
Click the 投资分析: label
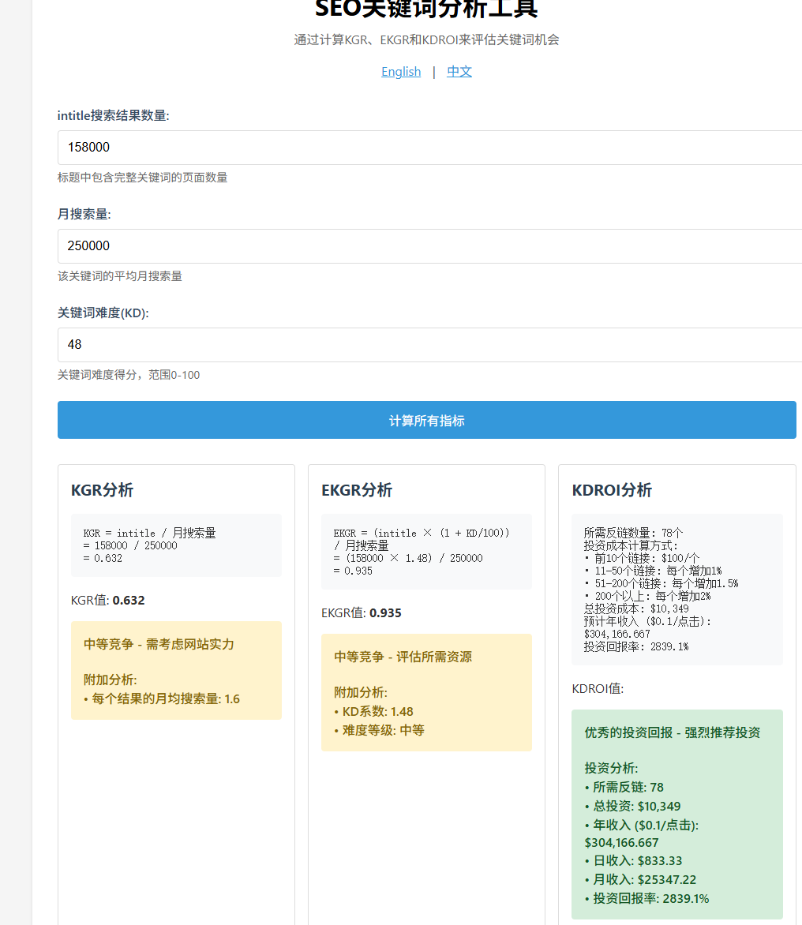[612, 768]
